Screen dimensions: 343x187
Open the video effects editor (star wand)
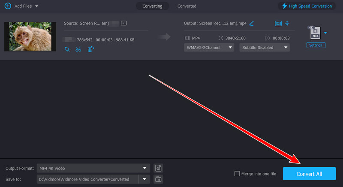tap(67, 49)
